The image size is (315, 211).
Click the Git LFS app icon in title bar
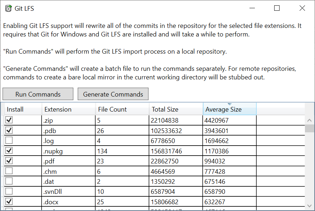coord(9,9)
